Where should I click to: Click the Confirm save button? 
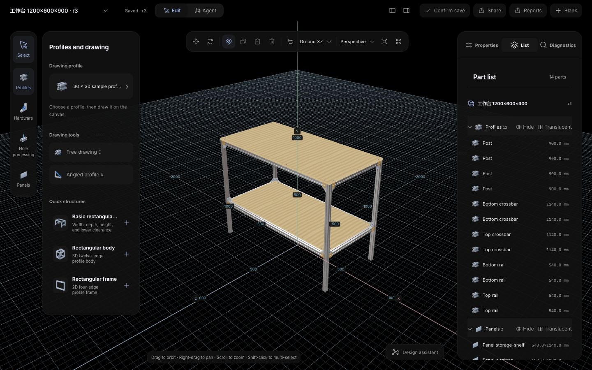pyautogui.click(x=445, y=11)
